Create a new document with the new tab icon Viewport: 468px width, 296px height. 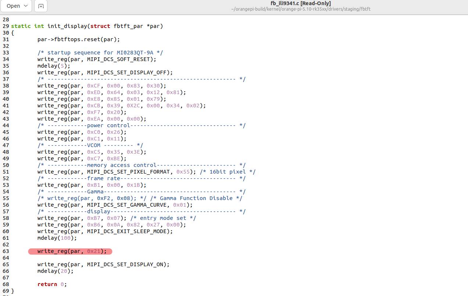41,6
